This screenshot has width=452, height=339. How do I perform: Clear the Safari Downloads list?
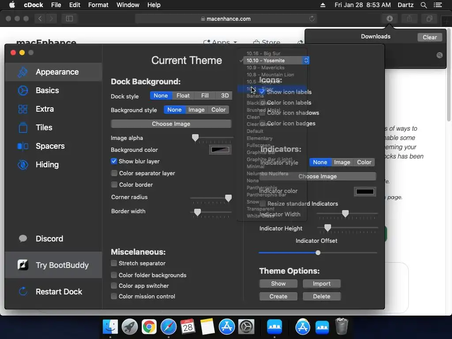[x=429, y=37]
